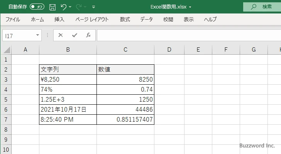Click the search magnifier icon
The image size is (281, 154).
tap(253, 7)
